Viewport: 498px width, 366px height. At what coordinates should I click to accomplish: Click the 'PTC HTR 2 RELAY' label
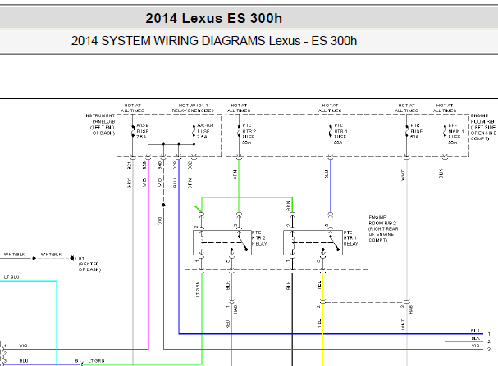coord(259,238)
